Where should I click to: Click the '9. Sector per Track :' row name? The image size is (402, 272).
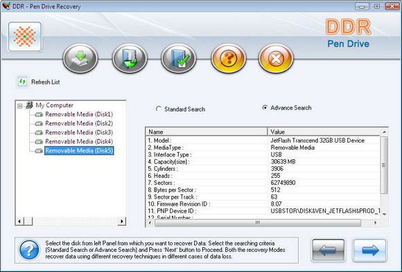pos(173,197)
